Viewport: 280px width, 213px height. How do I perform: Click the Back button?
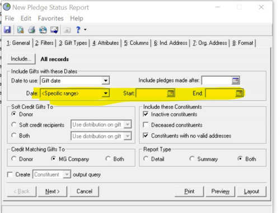point(22,191)
